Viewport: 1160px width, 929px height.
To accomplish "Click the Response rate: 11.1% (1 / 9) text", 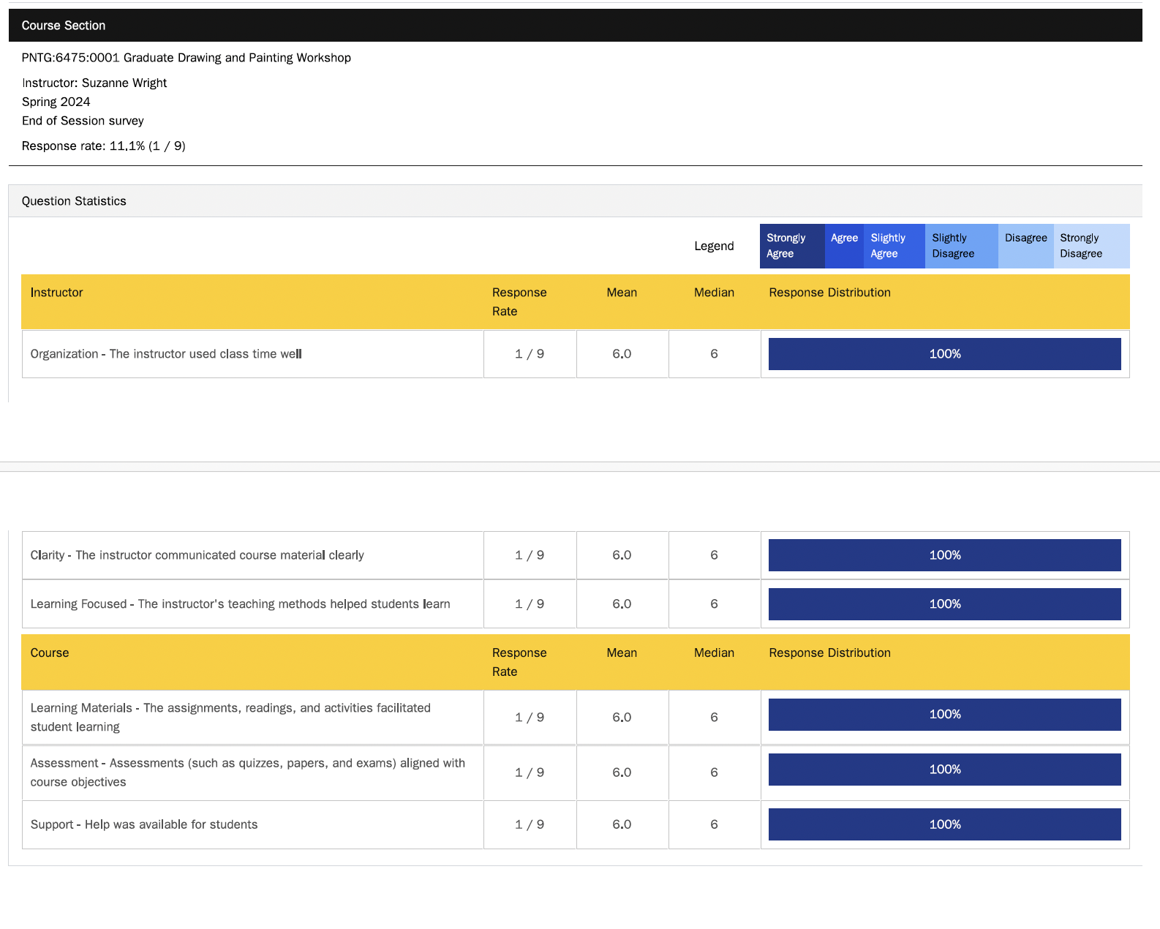I will coord(104,146).
